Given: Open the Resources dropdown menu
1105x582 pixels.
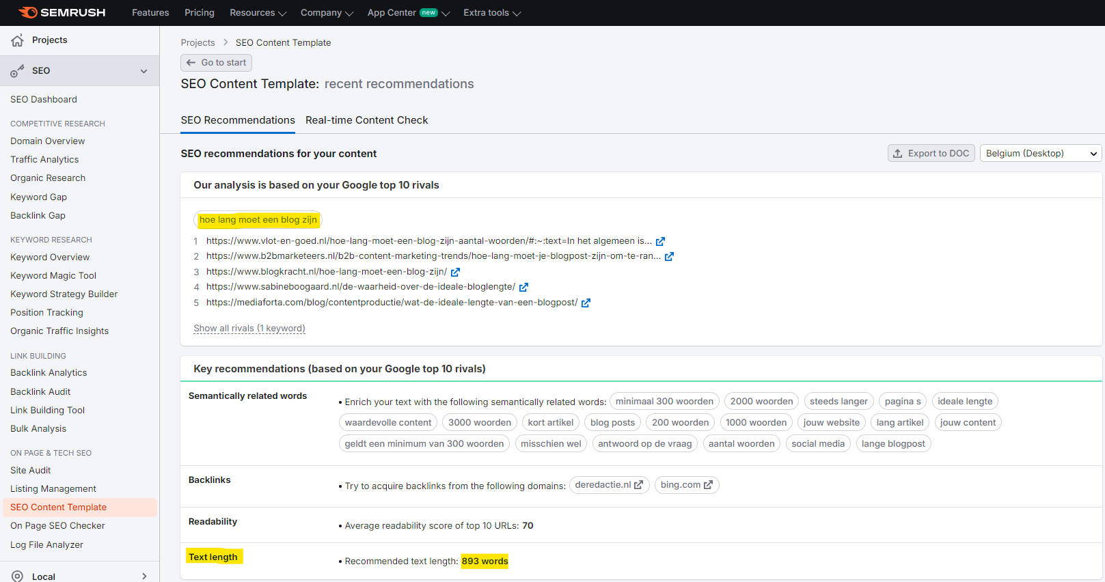Looking at the screenshot, I should coord(258,13).
